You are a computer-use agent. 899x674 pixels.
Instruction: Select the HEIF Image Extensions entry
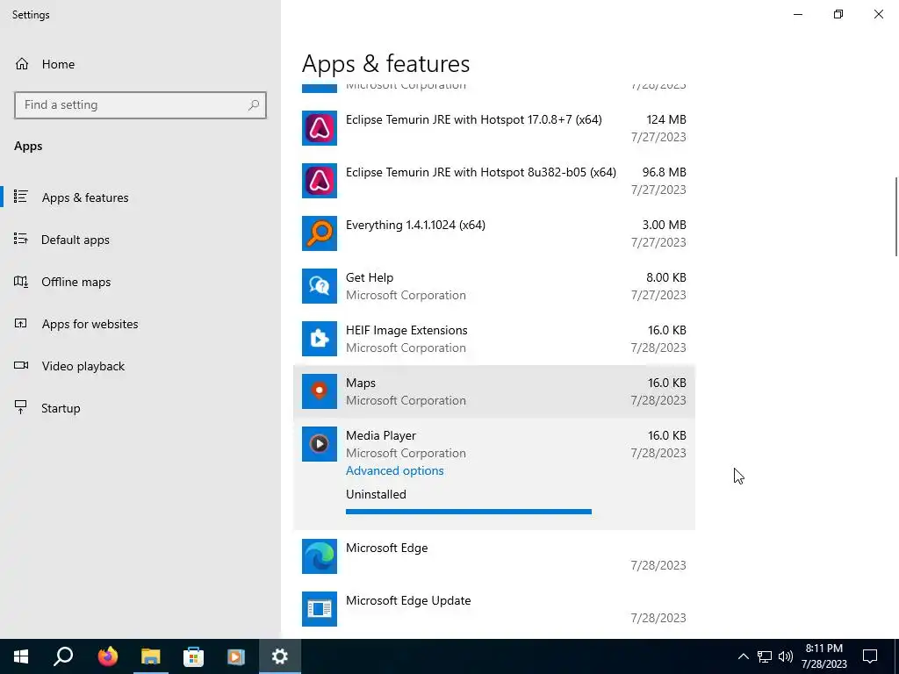coord(494,339)
